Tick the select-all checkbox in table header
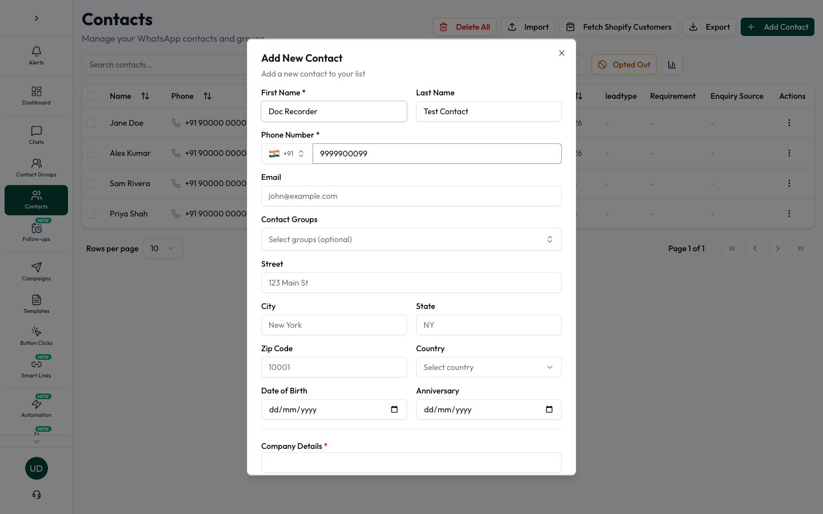The height and width of the screenshot is (514, 823). pos(91,96)
